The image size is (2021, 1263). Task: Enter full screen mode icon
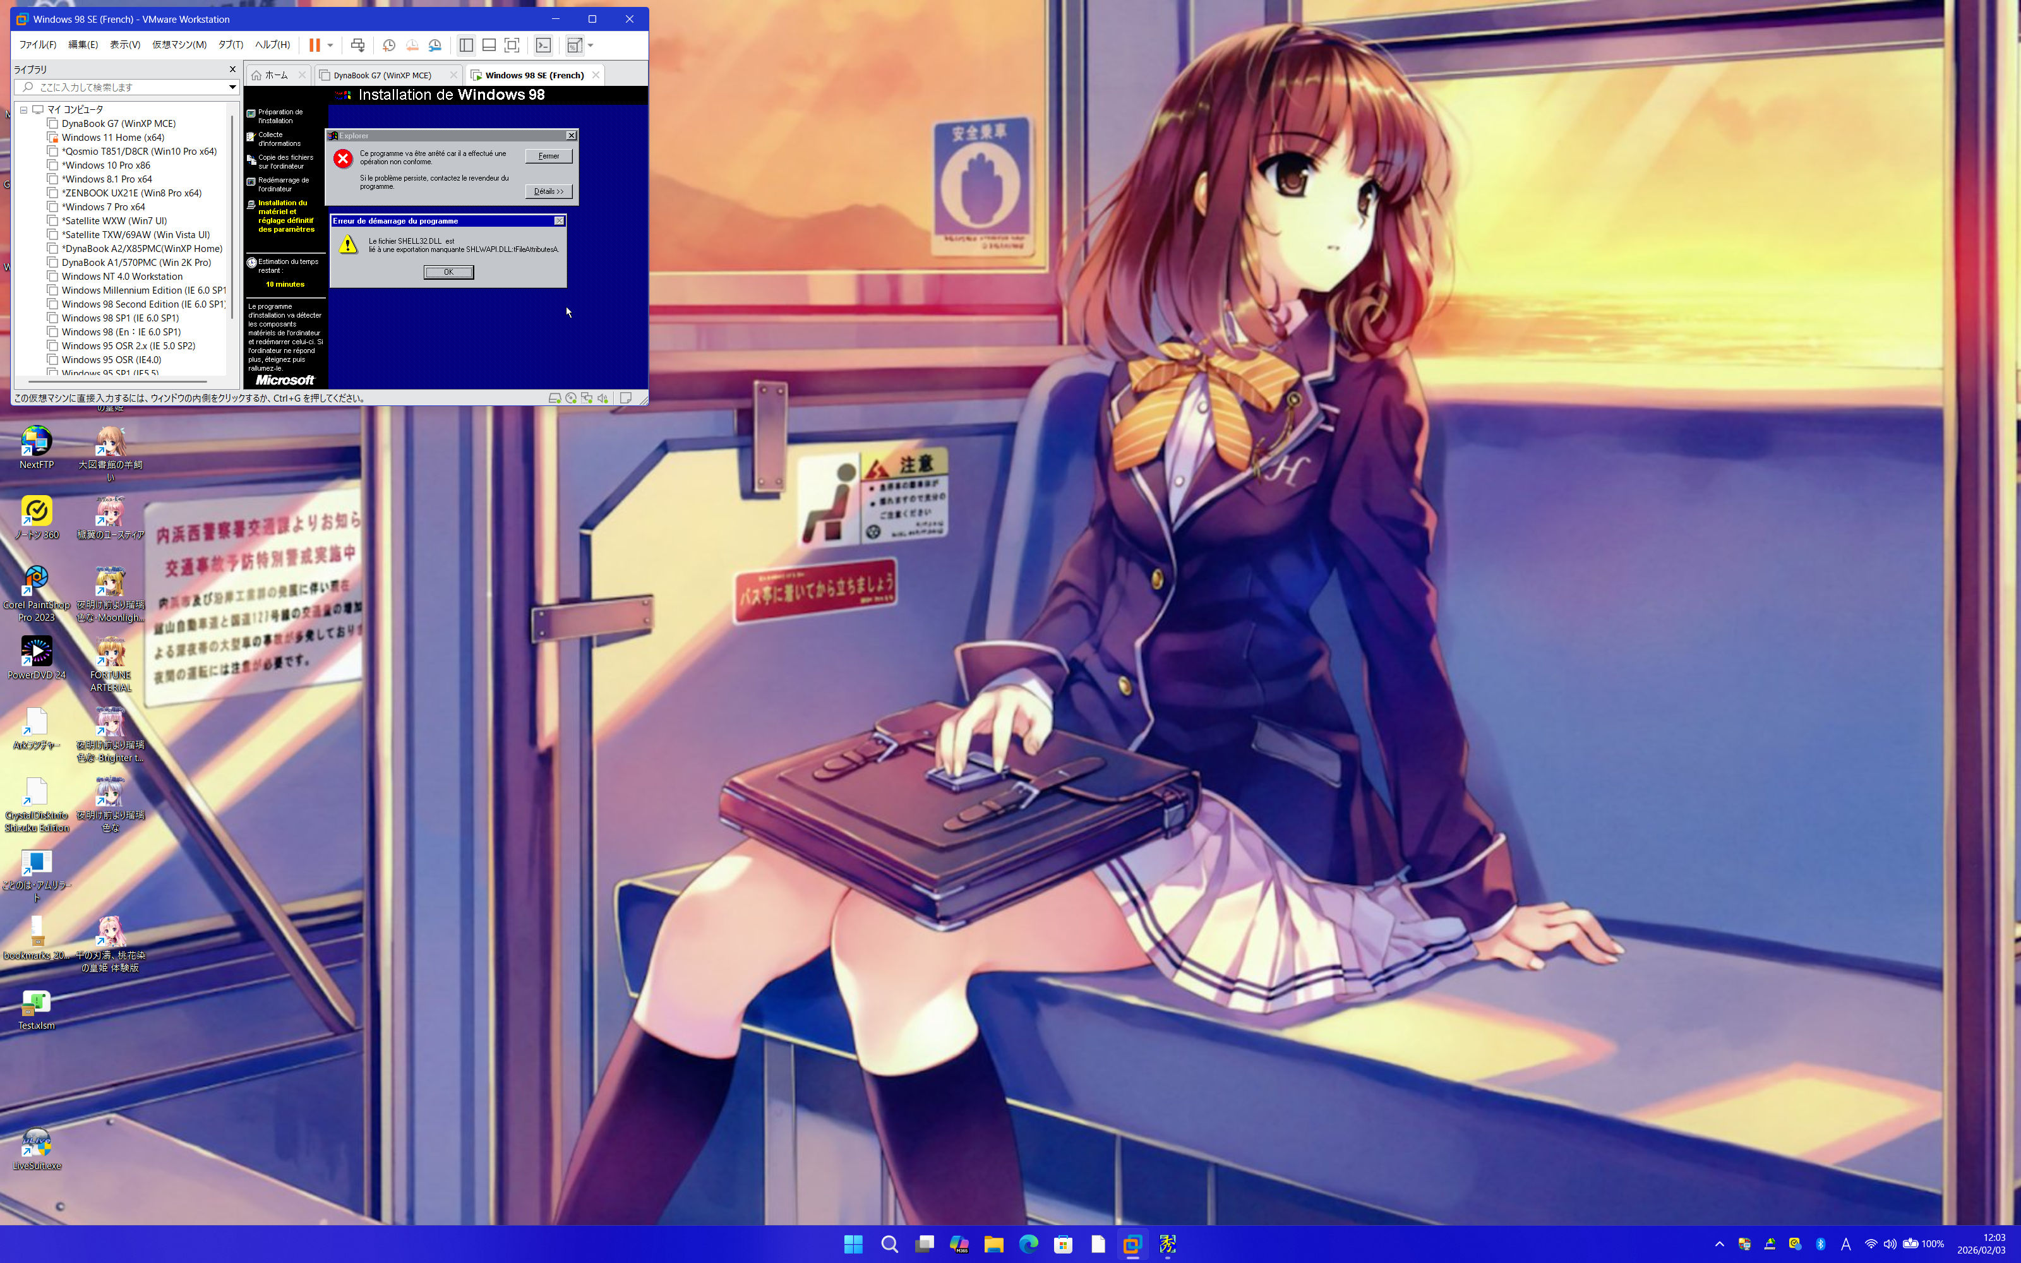[x=512, y=45]
